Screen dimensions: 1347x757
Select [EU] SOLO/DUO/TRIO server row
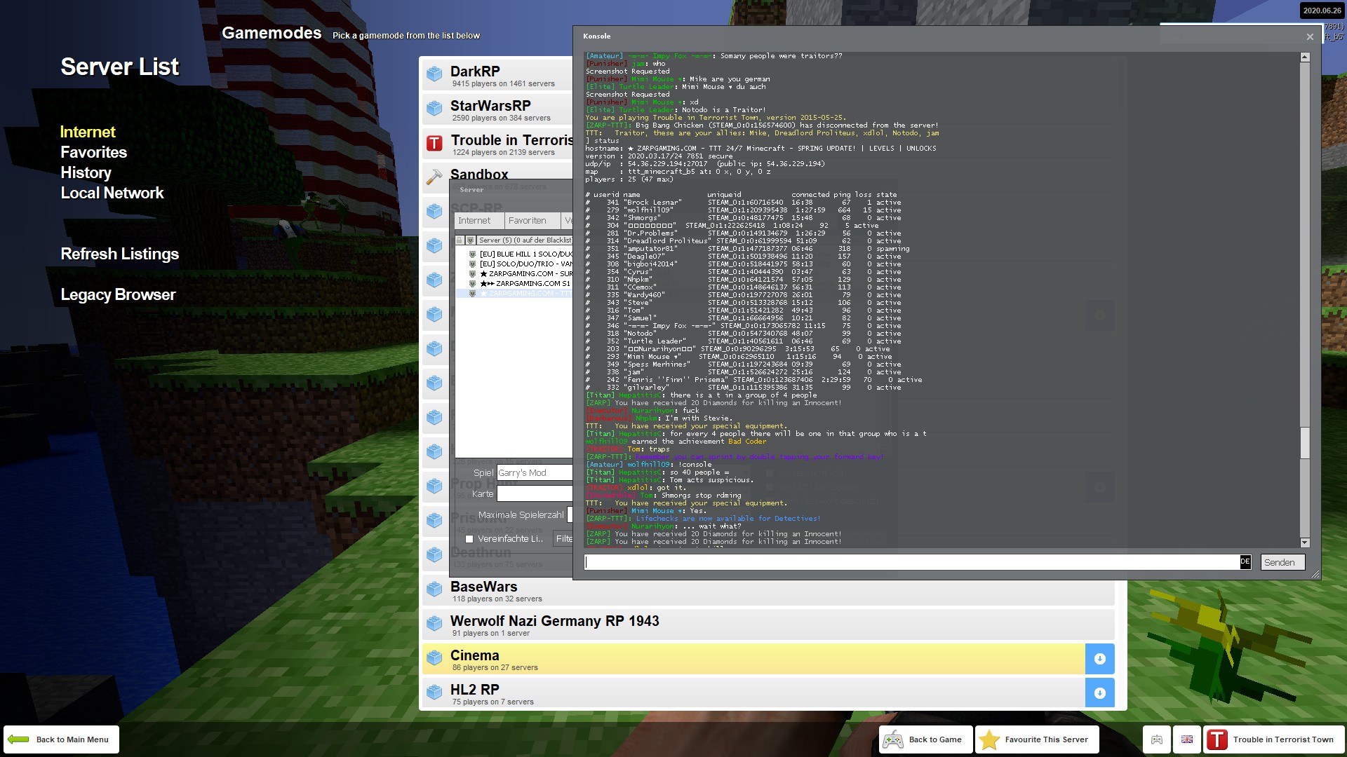point(519,264)
